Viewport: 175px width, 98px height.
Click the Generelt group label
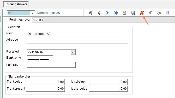pyautogui.click(x=14, y=27)
